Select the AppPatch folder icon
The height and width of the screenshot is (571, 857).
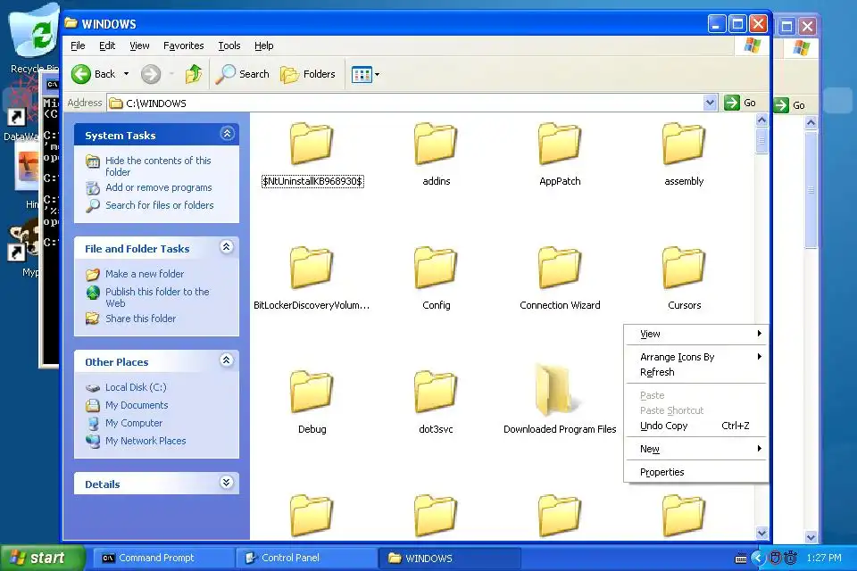(x=560, y=144)
